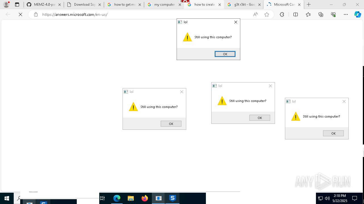The height and width of the screenshot is (204, 364).
Task: Open the blue S app on taskbar
Action: tap(172, 198)
